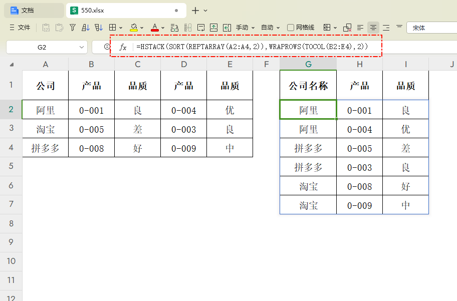This screenshot has width=457, height=301.
Task: Expand the new tab options arrow
Action: click(205, 11)
